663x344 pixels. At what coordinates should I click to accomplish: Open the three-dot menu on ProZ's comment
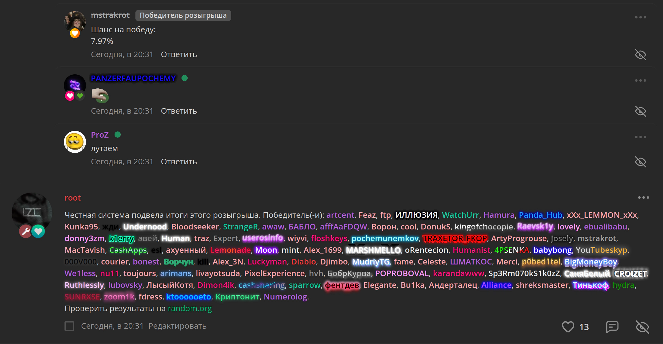pyautogui.click(x=640, y=137)
